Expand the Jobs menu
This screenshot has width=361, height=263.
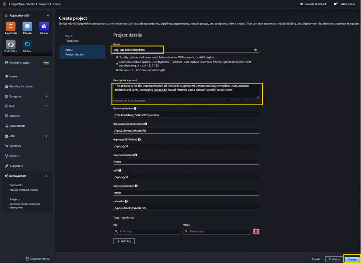click(x=47, y=136)
